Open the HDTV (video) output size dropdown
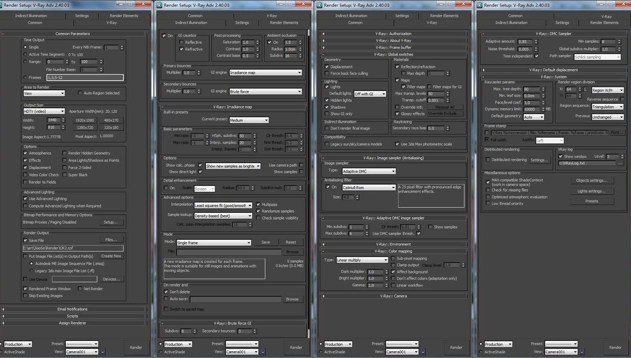 (x=44, y=111)
